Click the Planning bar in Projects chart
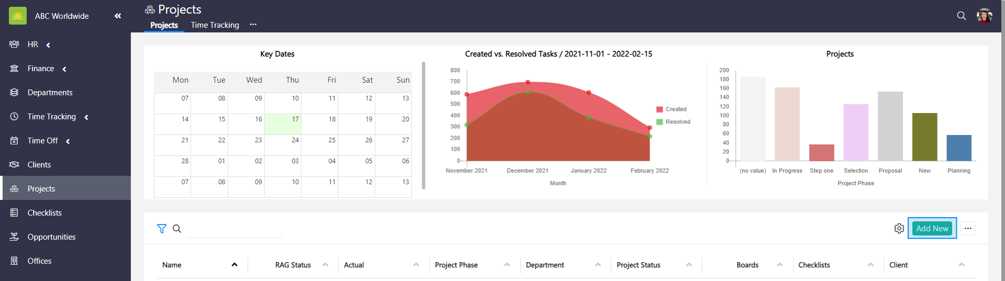1005x281 pixels. click(x=958, y=148)
